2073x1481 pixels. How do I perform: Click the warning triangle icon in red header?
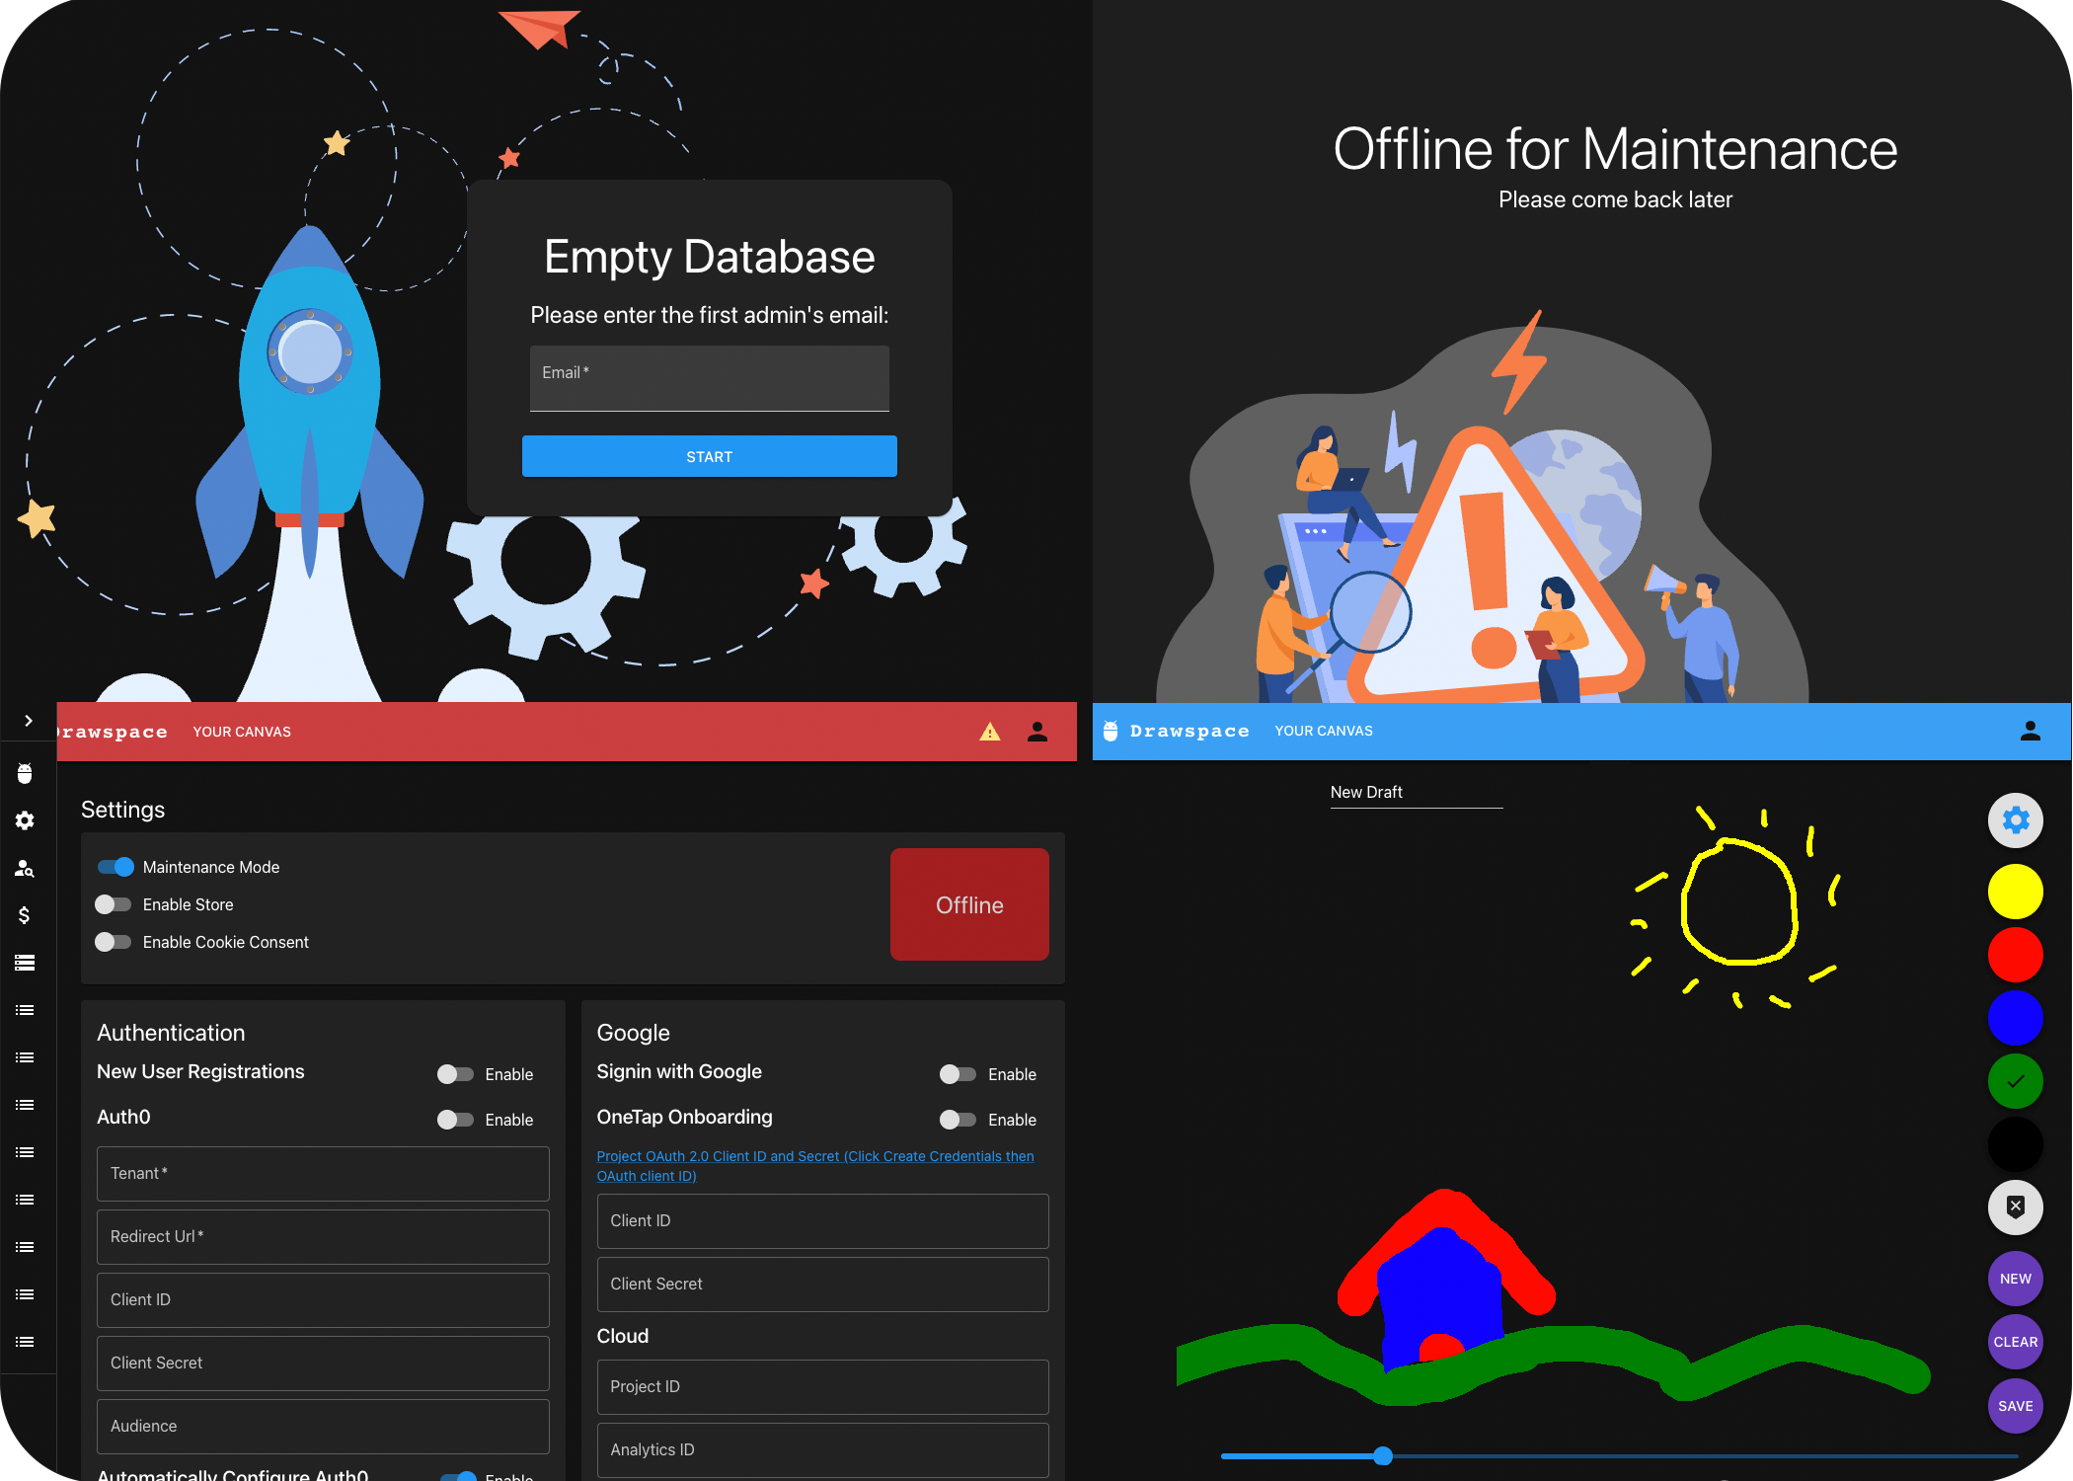pyautogui.click(x=989, y=732)
